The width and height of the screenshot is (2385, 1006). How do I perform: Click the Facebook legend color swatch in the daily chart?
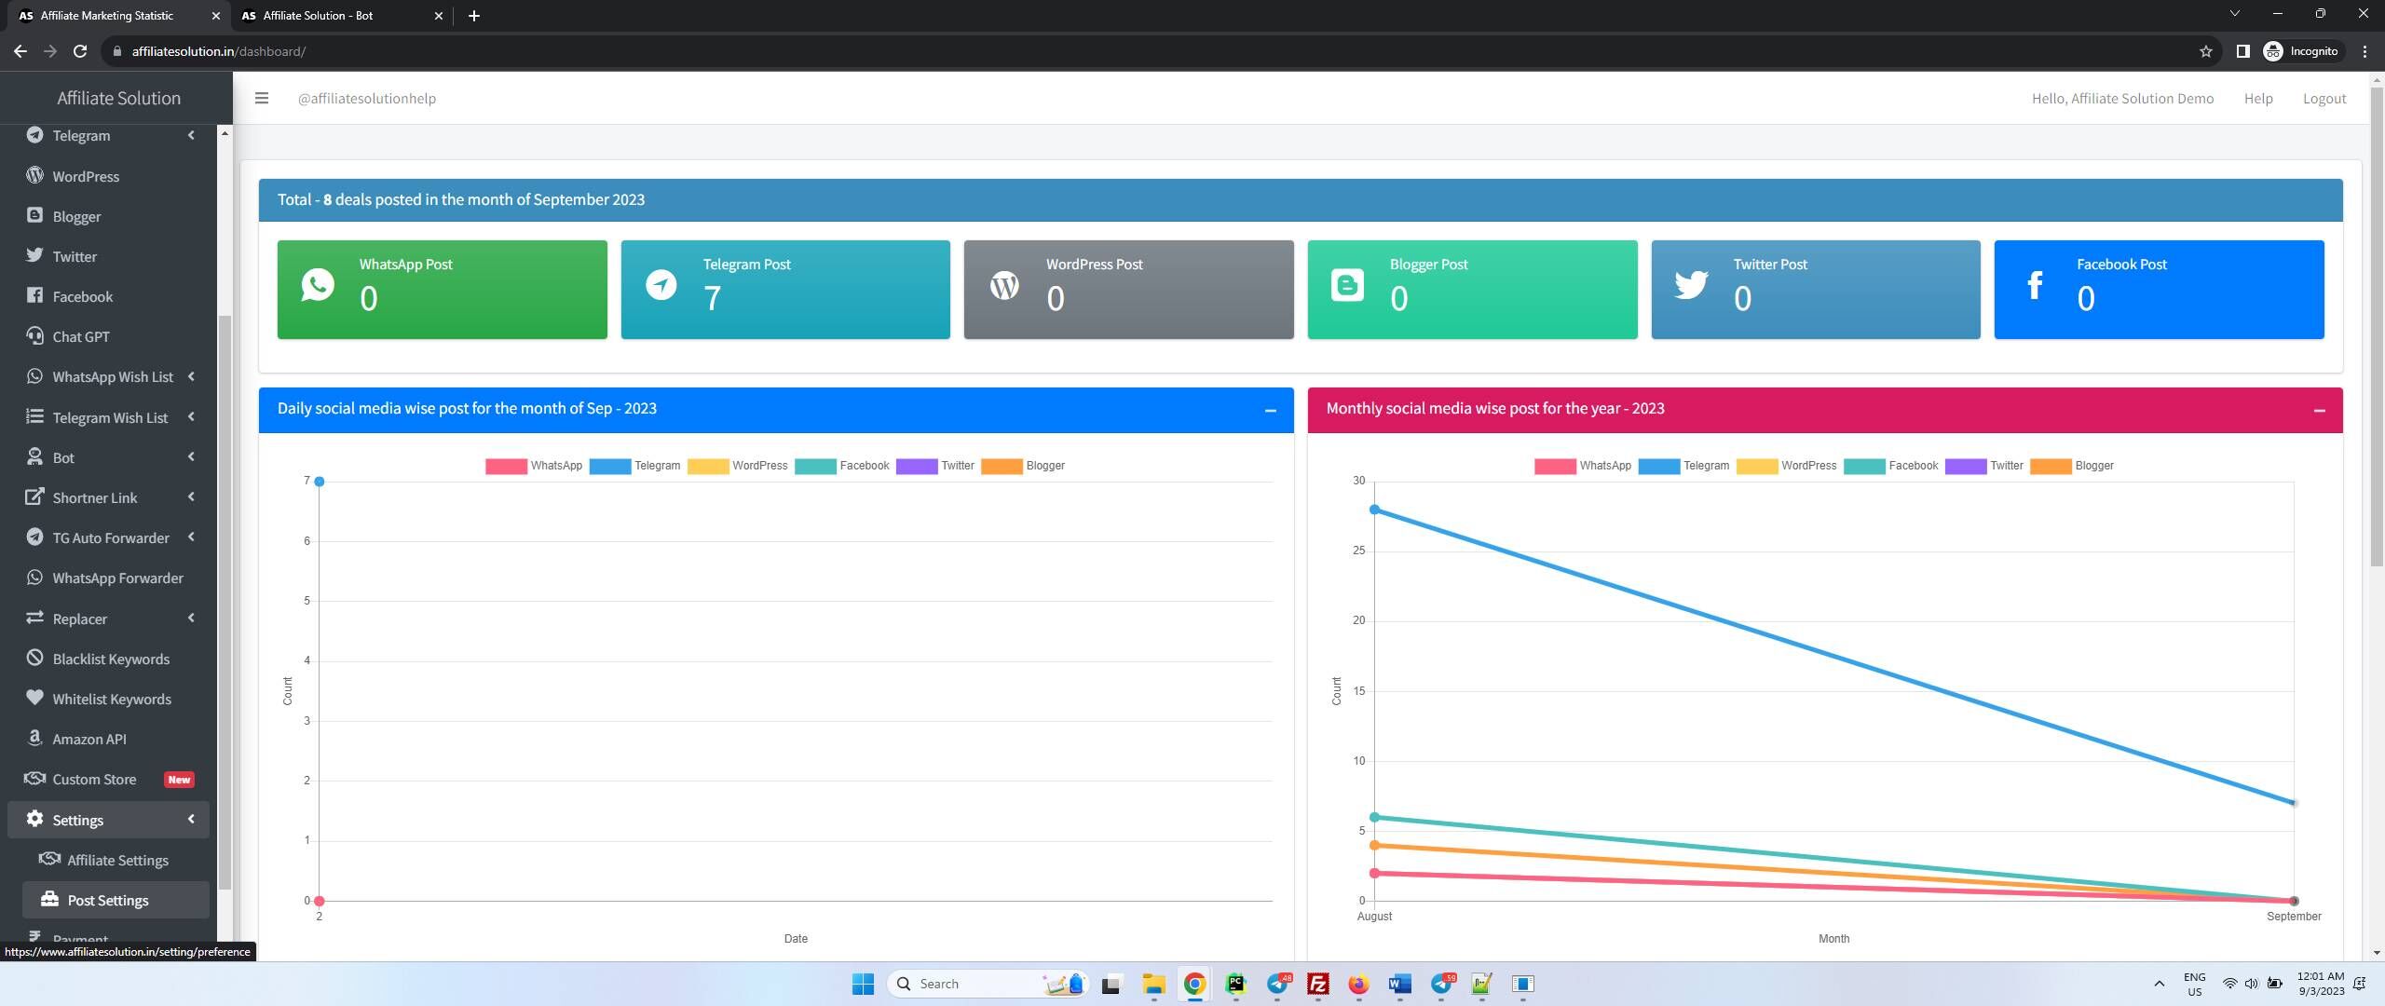815,466
